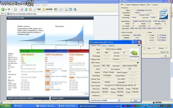
Task: Open Favorites with the yellow star icon
Action: (x=44, y=9)
